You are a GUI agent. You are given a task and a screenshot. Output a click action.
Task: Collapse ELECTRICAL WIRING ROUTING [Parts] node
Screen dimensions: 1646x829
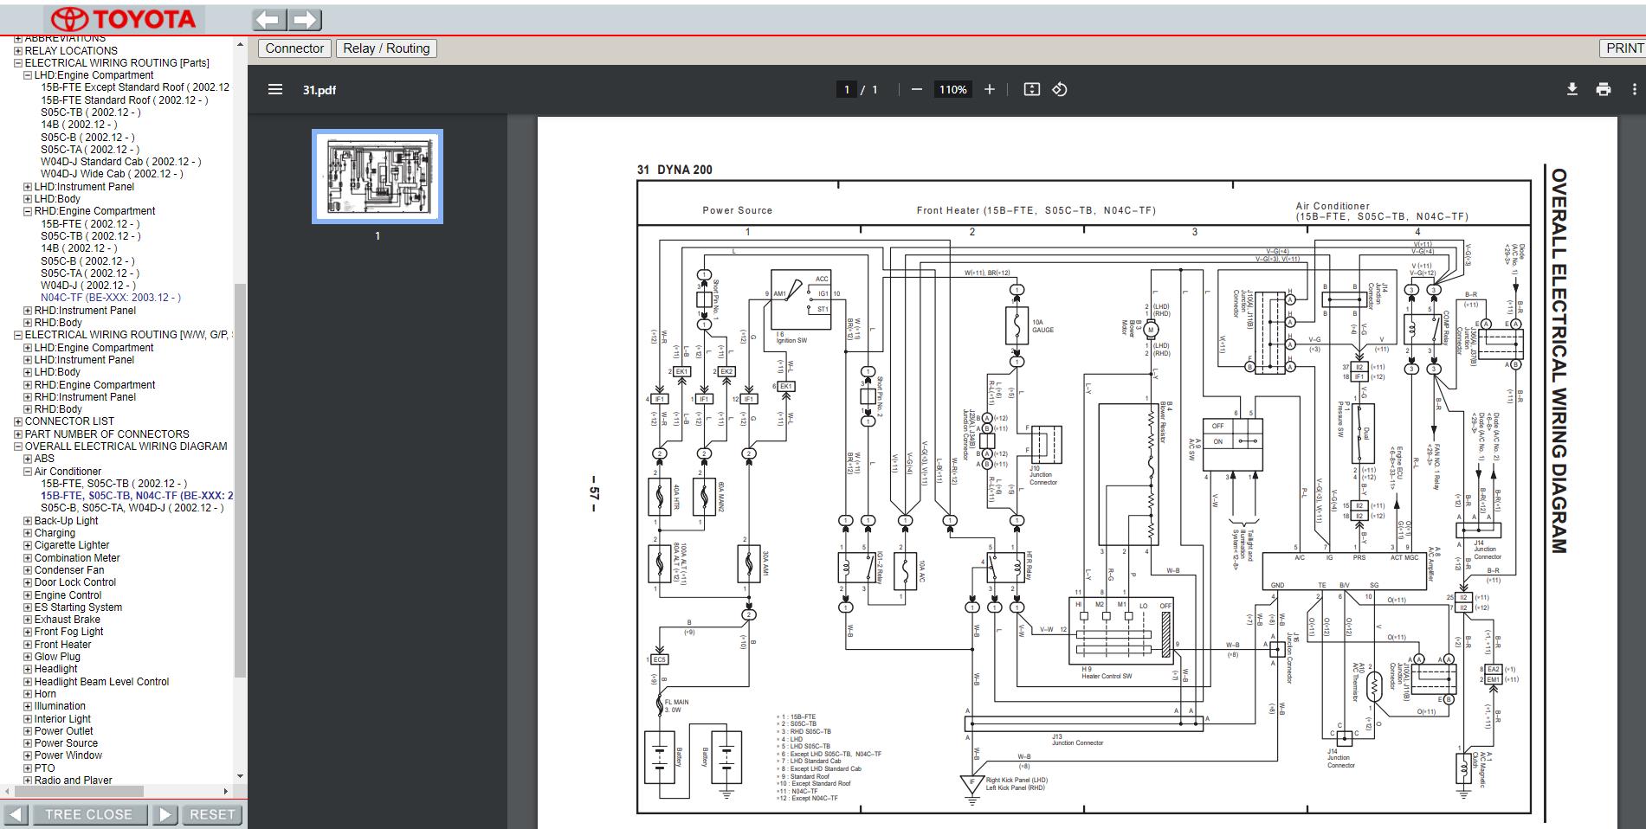[18, 63]
